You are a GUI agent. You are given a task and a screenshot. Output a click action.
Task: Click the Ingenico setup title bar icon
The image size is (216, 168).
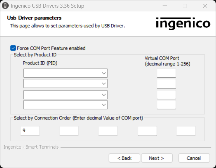[x=5, y=6]
